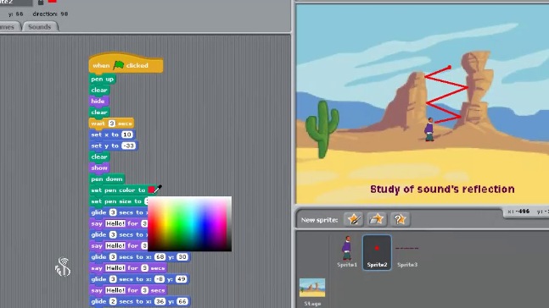
Task: Pick a color from the color palette popup
Action: (189, 223)
